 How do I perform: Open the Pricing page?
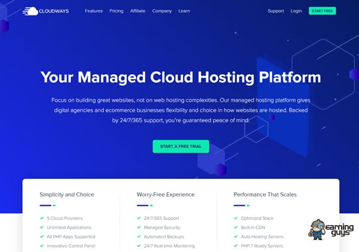(x=116, y=11)
